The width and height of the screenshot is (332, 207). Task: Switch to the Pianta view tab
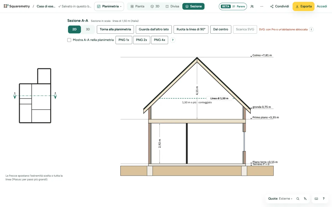pos(137,6)
